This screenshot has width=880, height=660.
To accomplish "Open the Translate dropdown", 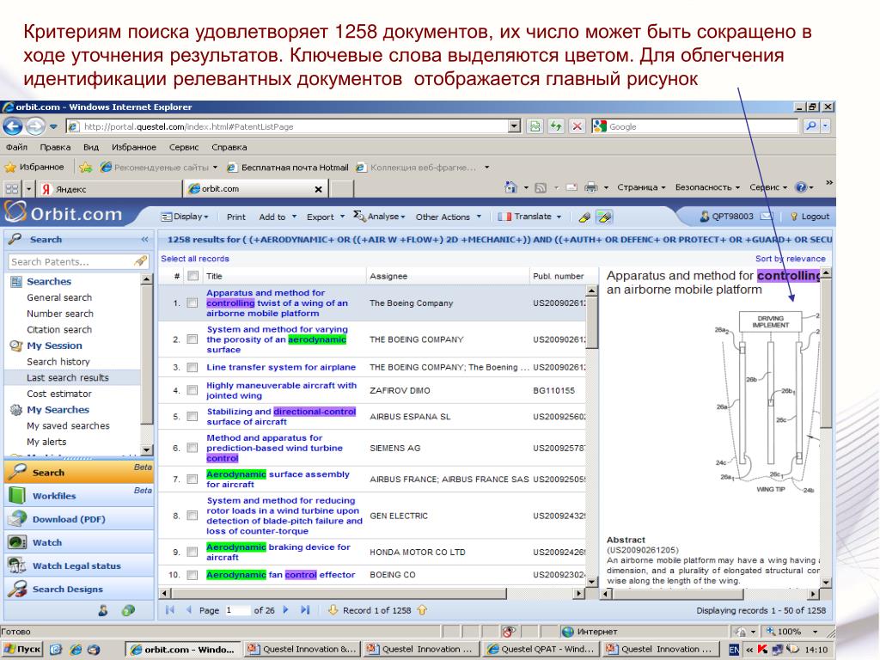I will click(x=529, y=216).
